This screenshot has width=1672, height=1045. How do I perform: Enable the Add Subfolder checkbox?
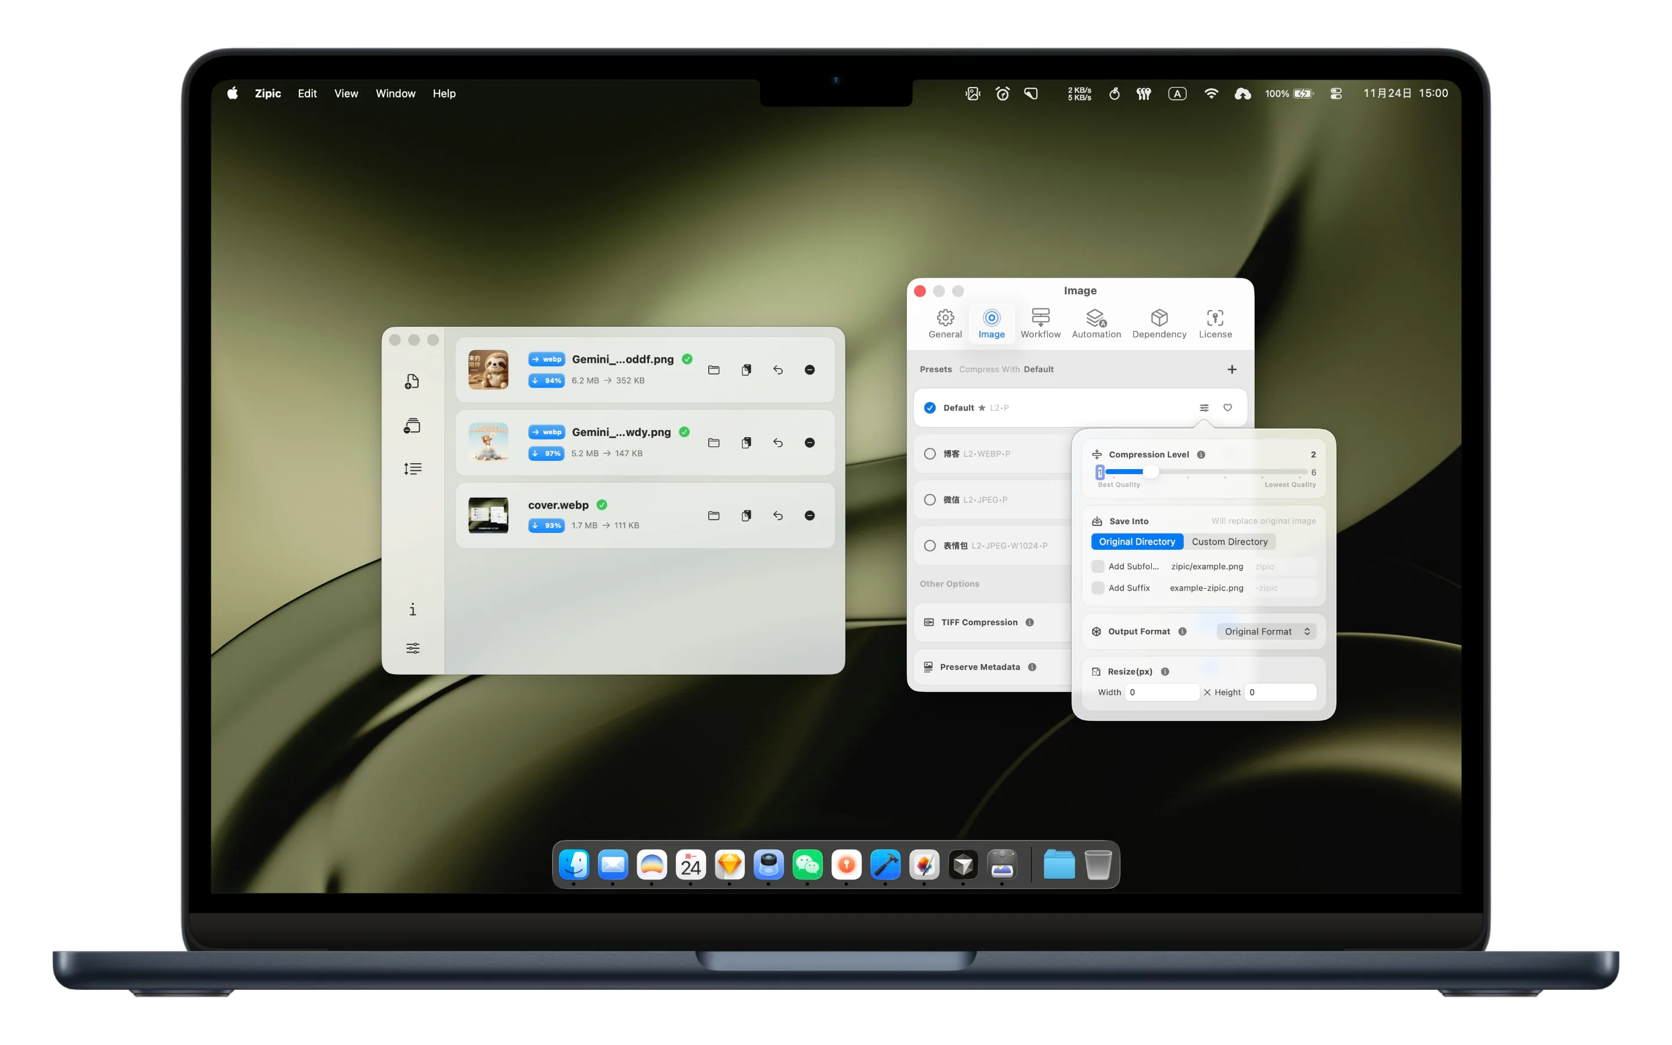tap(1098, 567)
